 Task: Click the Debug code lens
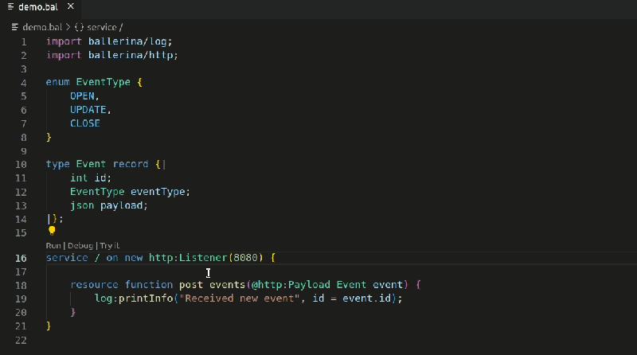80,246
